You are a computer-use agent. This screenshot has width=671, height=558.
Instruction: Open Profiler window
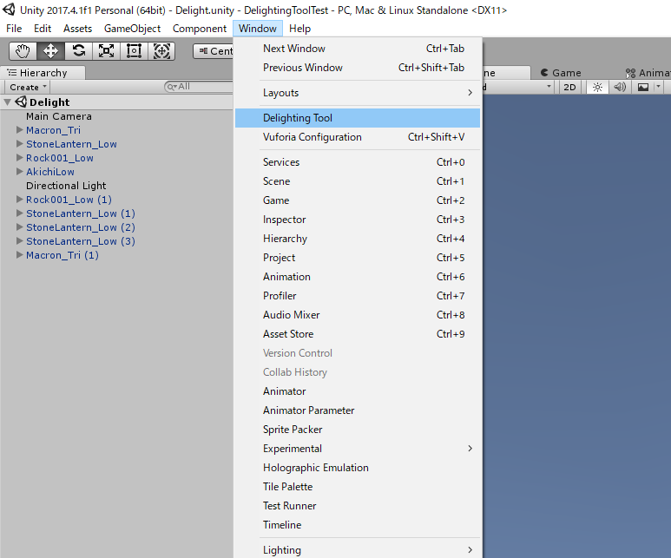pyautogui.click(x=358, y=296)
